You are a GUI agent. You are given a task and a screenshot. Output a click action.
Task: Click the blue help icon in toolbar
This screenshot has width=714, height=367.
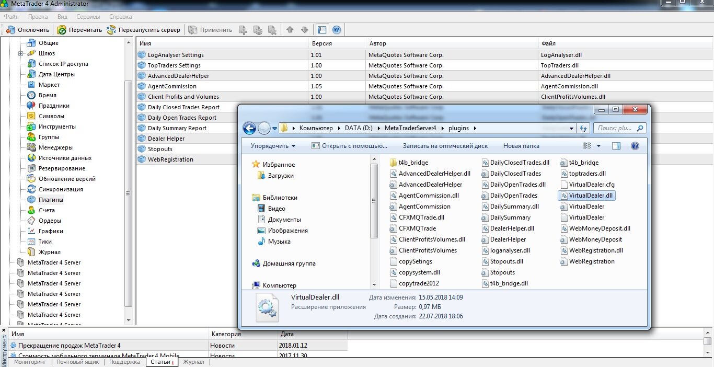pyautogui.click(x=337, y=30)
